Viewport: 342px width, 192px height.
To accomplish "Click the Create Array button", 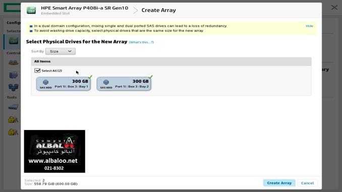I will (x=279, y=183).
